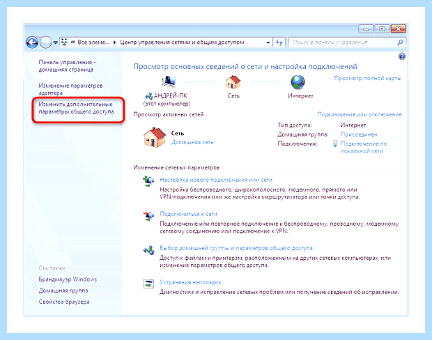Click the network plug icon beside connections
432x340 pixels.
[335, 144]
